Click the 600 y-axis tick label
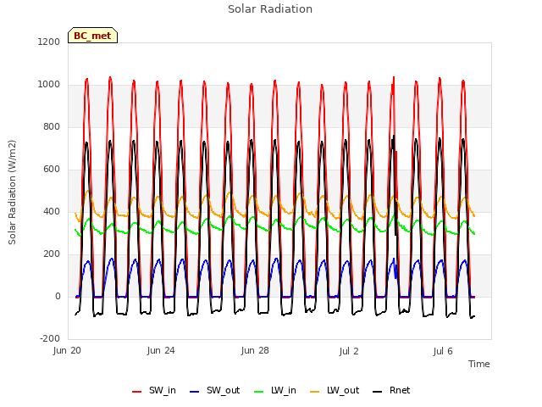The height and width of the screenshot is (407, 542). click(52, 170)
